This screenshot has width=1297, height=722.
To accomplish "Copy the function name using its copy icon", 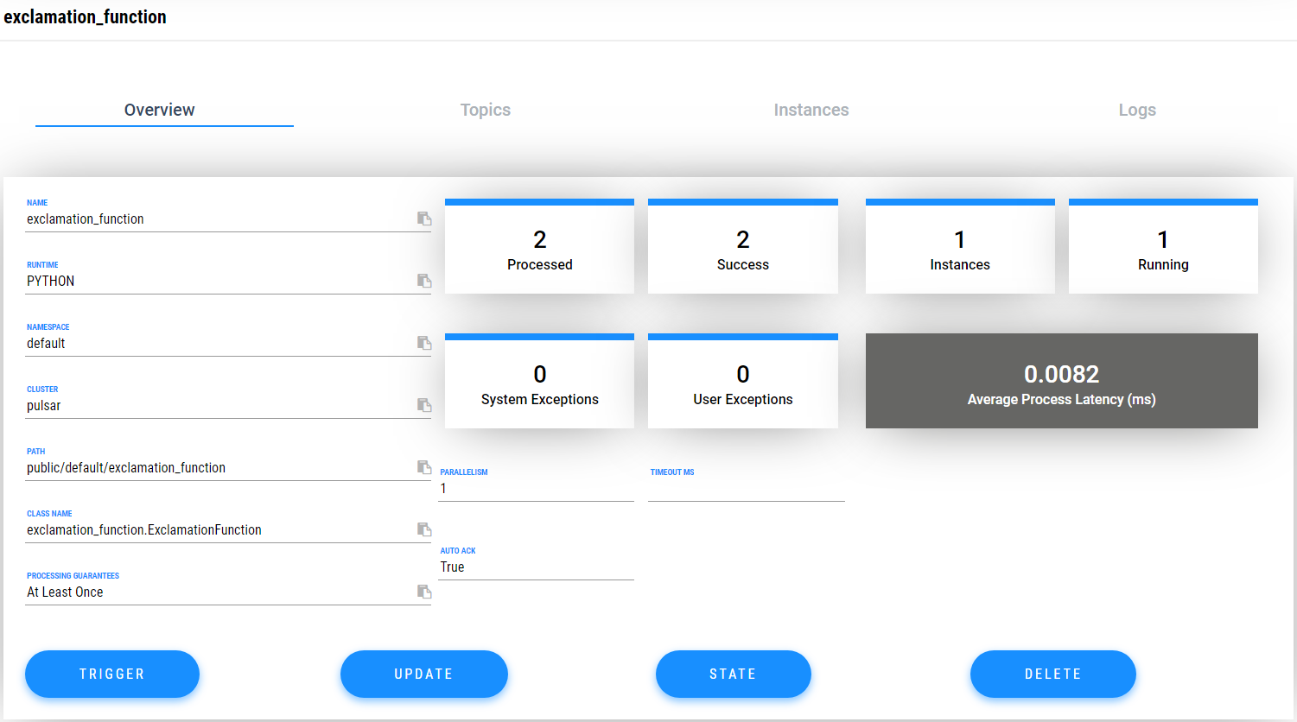I will (424, 218).
